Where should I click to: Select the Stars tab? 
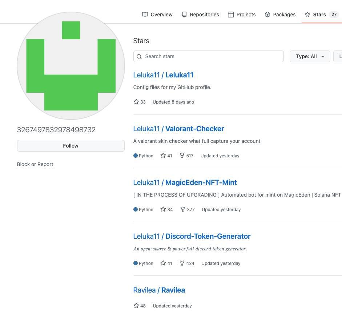322,15
